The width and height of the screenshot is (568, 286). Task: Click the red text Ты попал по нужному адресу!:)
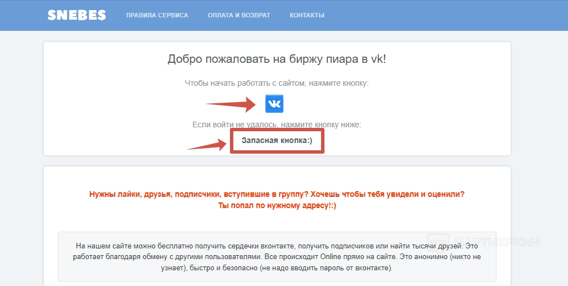point(277,206)
